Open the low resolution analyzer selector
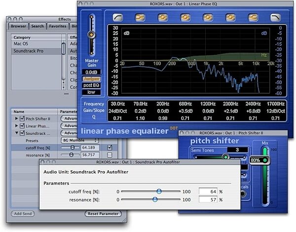The height and width of the screenshot is (232, 296). pyautogui.click(x=91, y=92)
